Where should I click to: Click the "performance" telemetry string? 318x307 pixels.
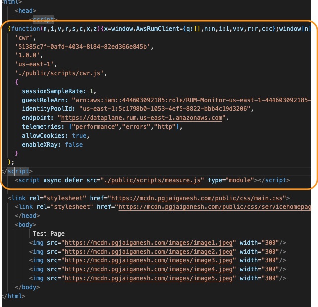click(x=95, y=127)
